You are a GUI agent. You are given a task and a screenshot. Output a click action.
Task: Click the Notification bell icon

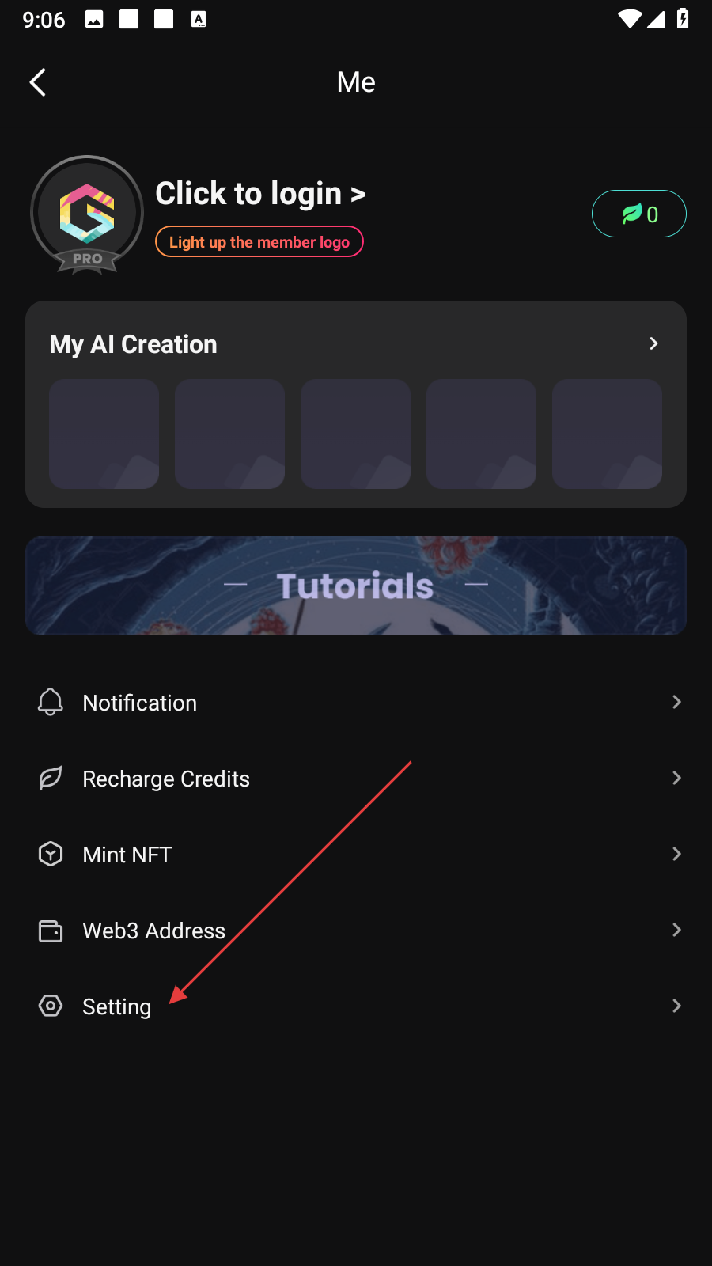coord(51,702)
